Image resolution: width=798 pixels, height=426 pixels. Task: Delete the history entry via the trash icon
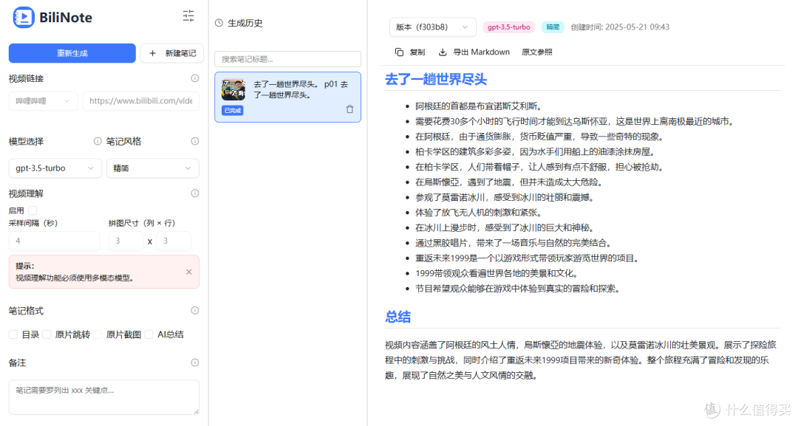(349, 109)
